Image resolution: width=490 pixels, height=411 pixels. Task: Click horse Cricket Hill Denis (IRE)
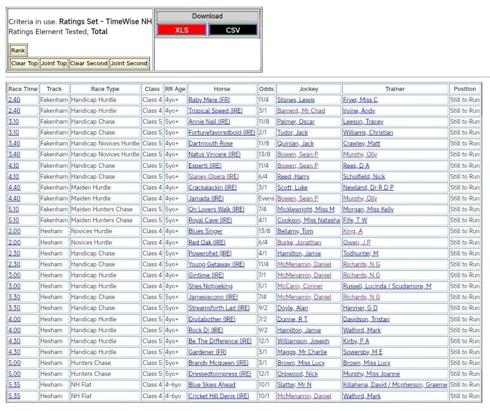coord(219,396)
